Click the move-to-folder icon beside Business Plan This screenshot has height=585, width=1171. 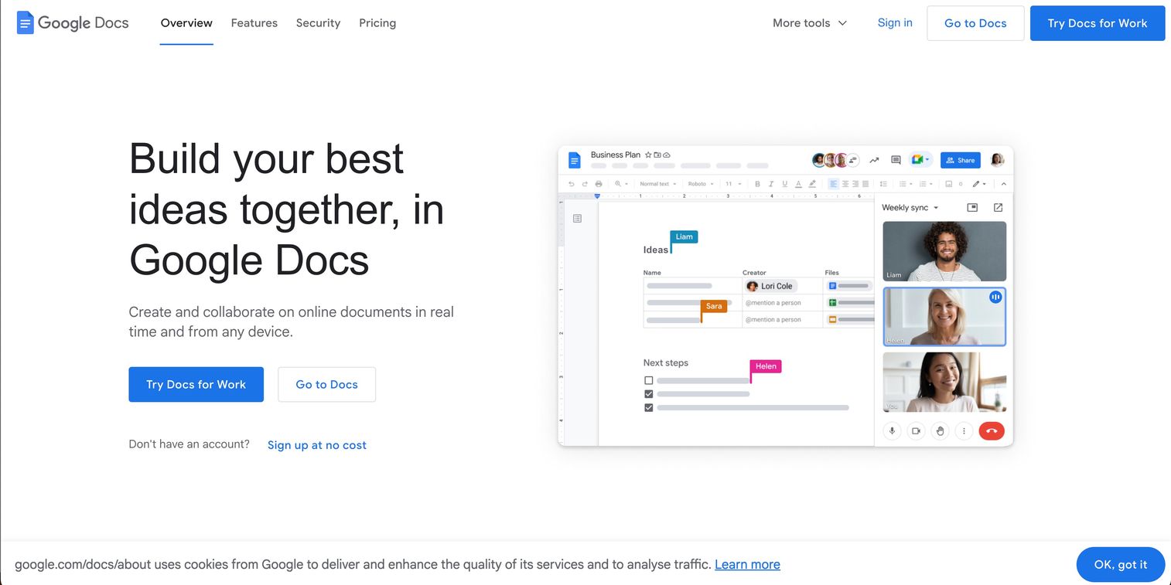tap(657, 155)
